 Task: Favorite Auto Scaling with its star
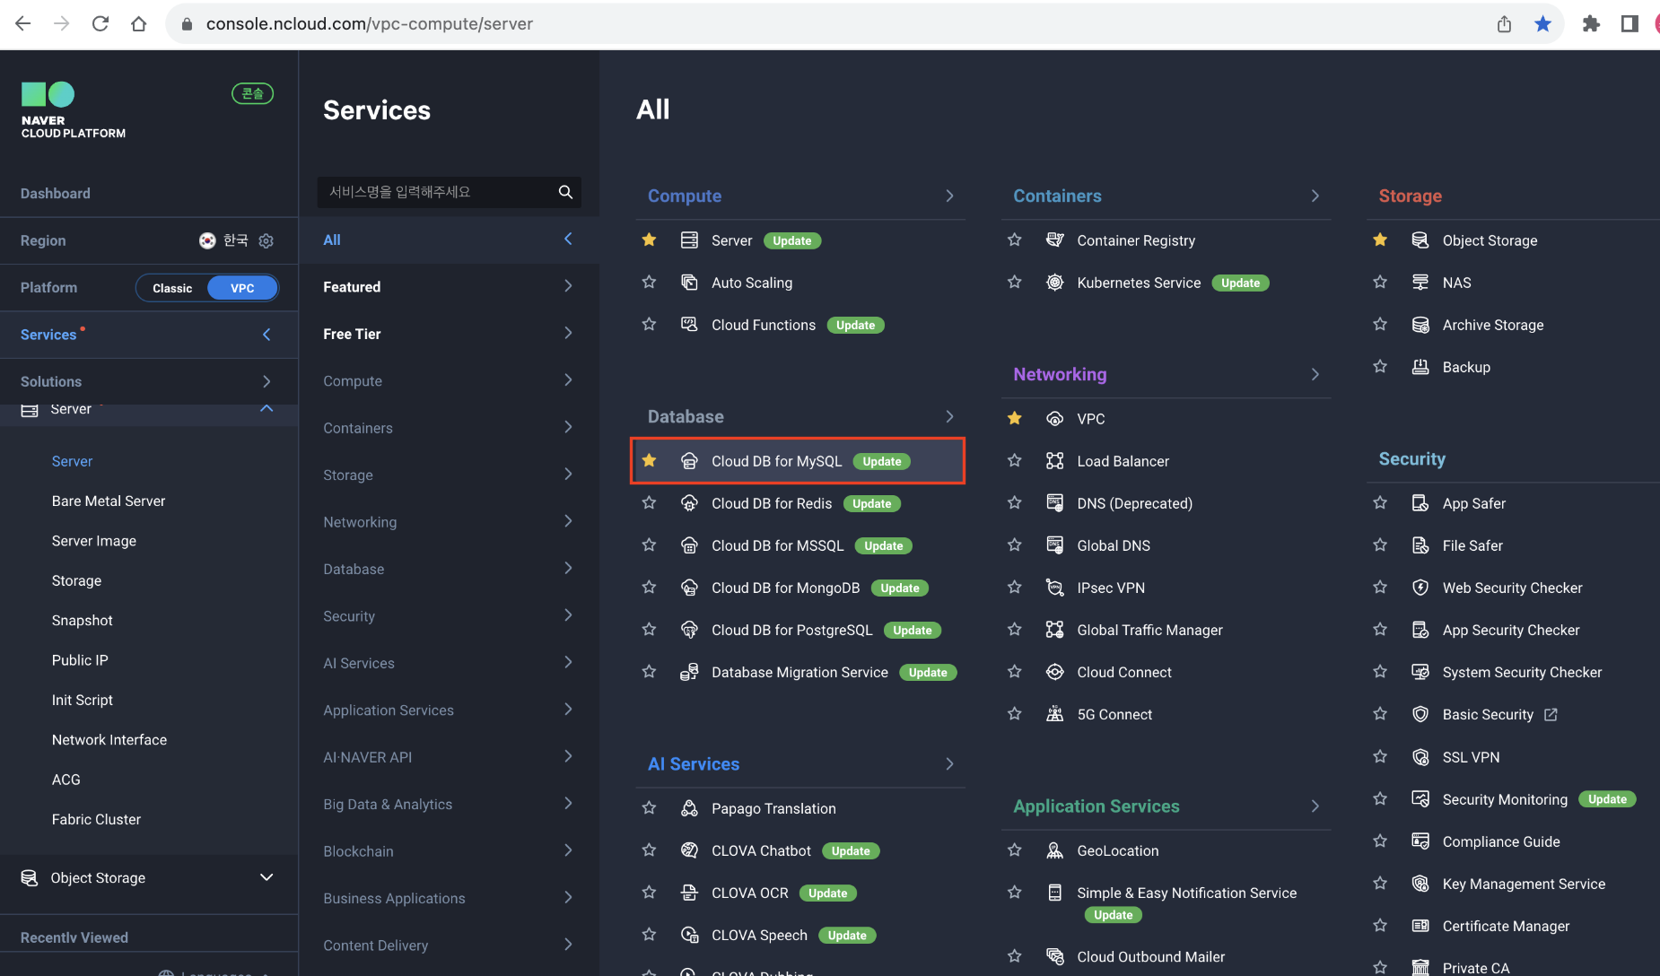coord(650,282)
